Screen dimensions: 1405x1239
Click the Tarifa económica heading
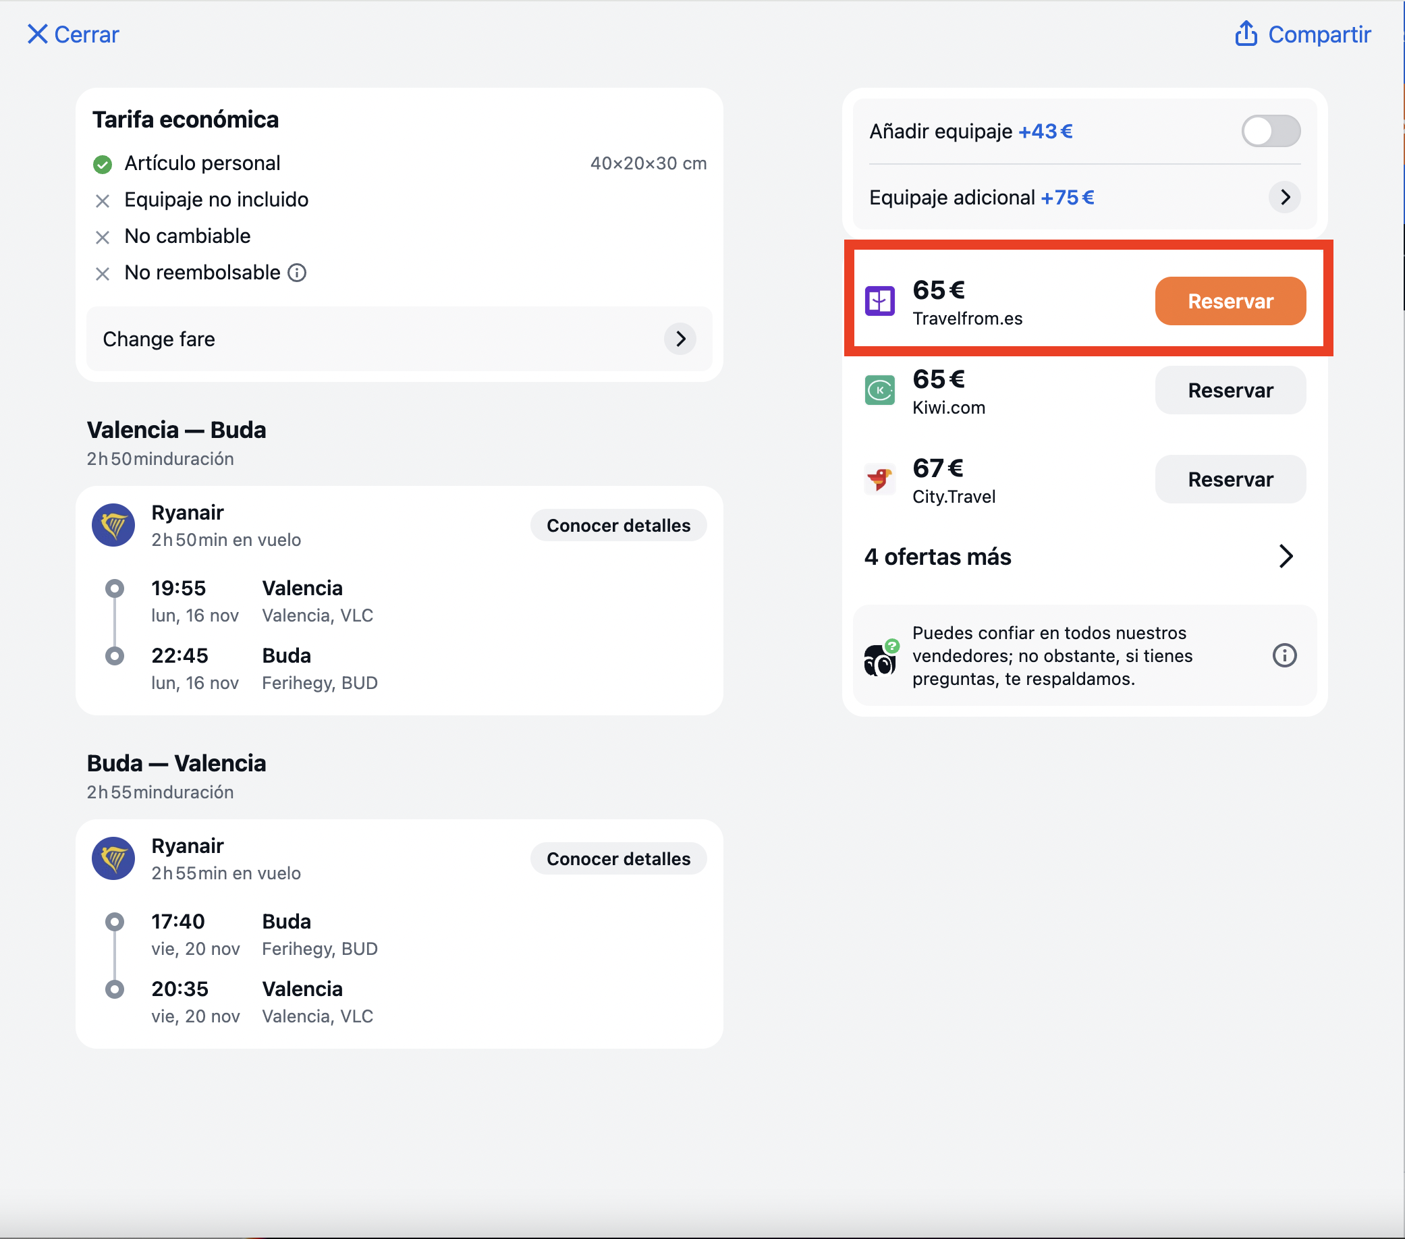(x=186, y=119)
